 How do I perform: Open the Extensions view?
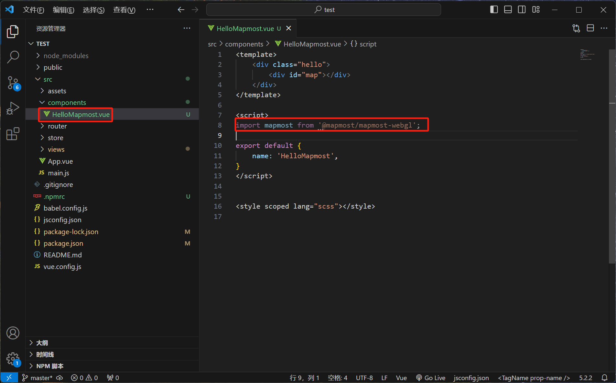coord(13,134)
